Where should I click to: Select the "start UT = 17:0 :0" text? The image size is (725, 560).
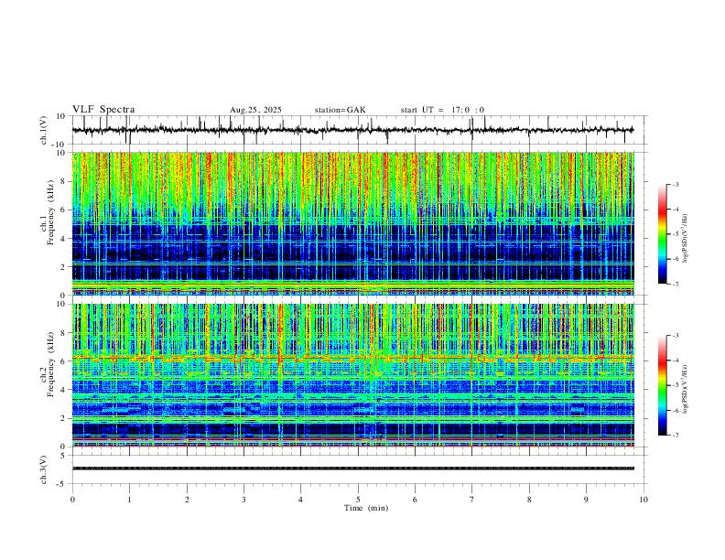(x=442, y=110)
